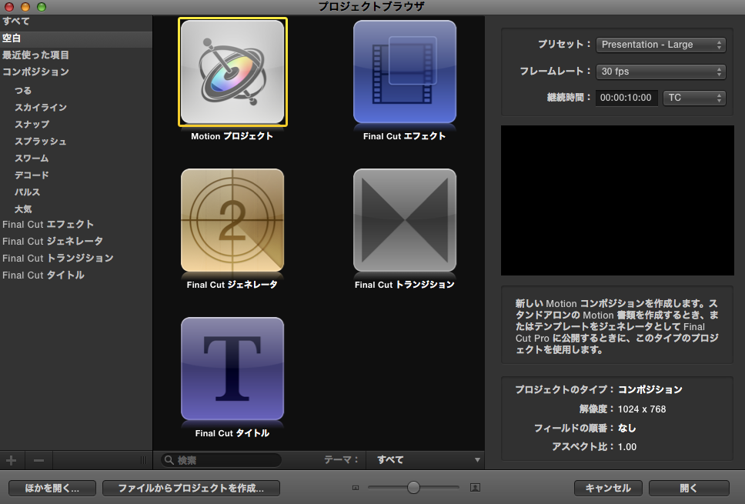Select the Final Cut タイトル icon
This screenshot has height=504, width=745.
click(x=232, y=369)
